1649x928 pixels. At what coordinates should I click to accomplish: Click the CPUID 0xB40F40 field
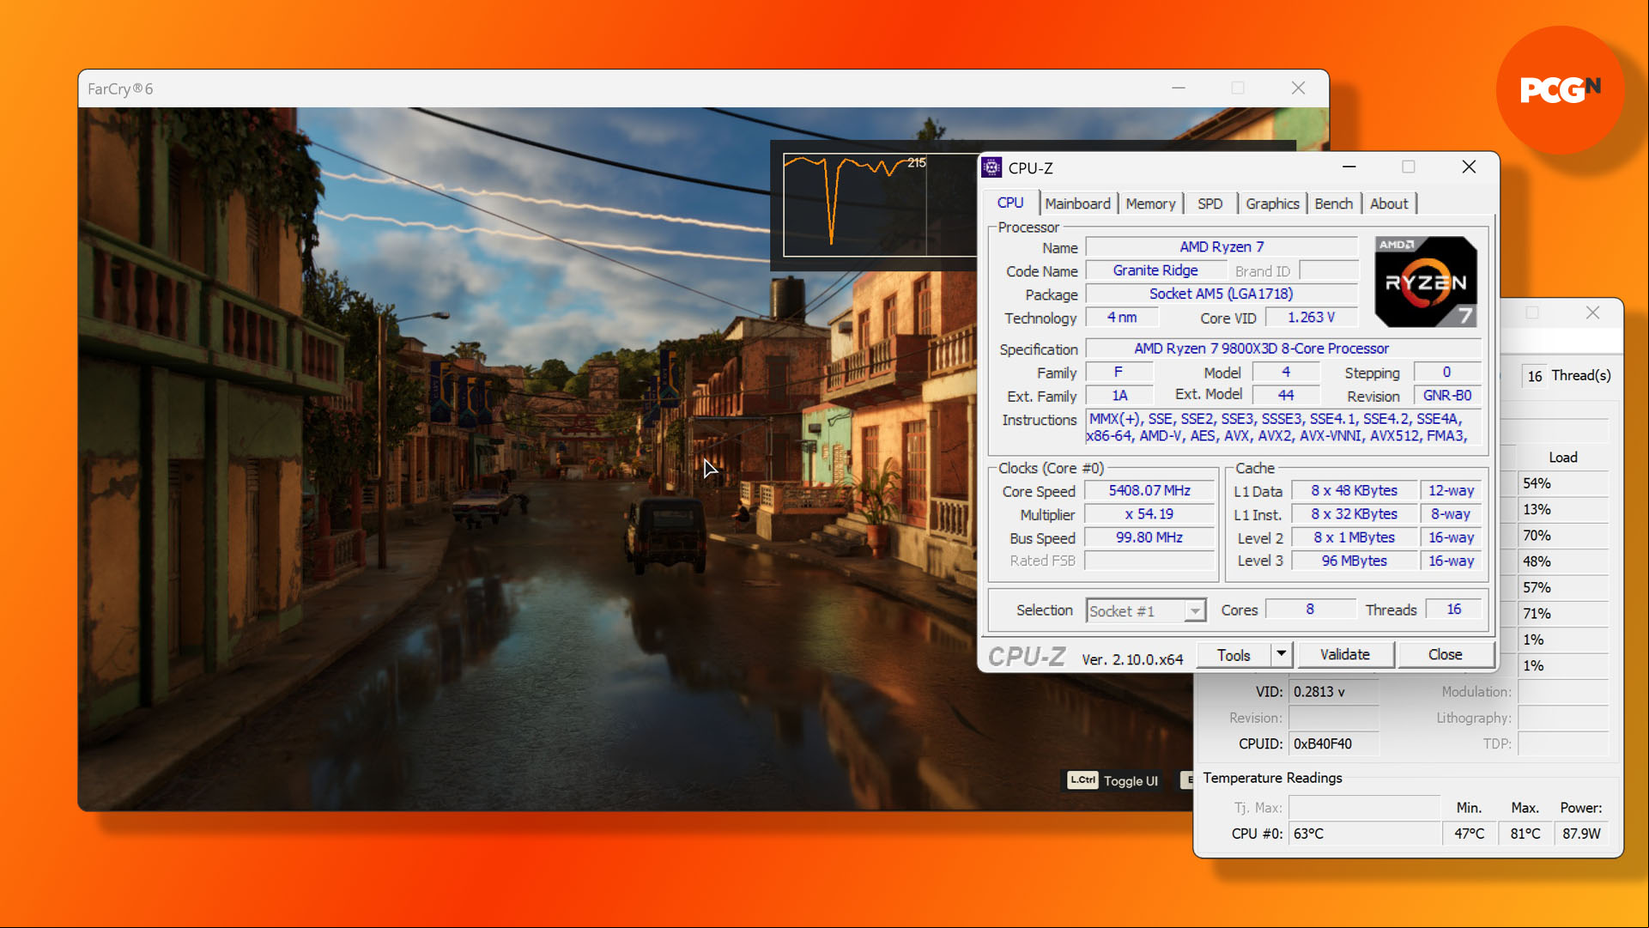point(1333,744)
